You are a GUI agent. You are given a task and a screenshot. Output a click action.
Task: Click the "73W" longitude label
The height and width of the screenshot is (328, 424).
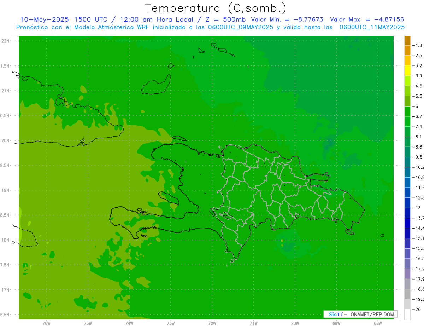171,323
